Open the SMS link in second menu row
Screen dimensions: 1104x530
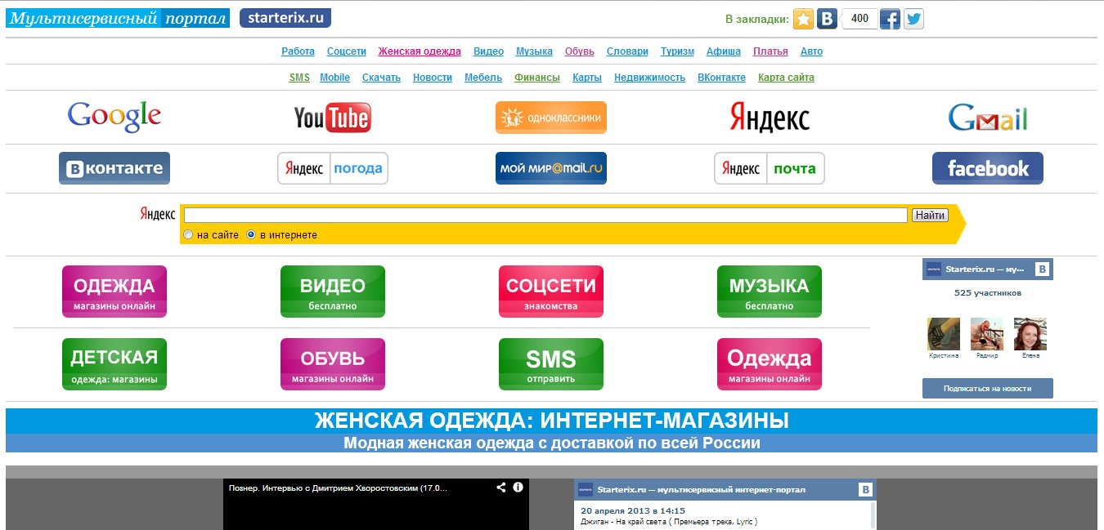tap(299, 78)
